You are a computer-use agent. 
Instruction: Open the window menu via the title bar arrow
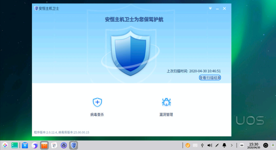210,8
